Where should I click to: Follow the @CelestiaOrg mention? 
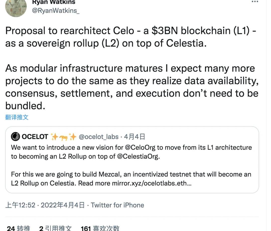[138, 156]
